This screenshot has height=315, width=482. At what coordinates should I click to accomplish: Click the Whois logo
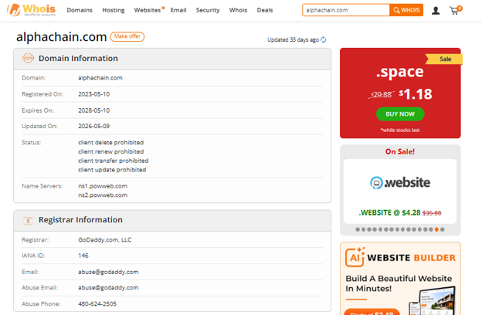[x=32, y=10]
